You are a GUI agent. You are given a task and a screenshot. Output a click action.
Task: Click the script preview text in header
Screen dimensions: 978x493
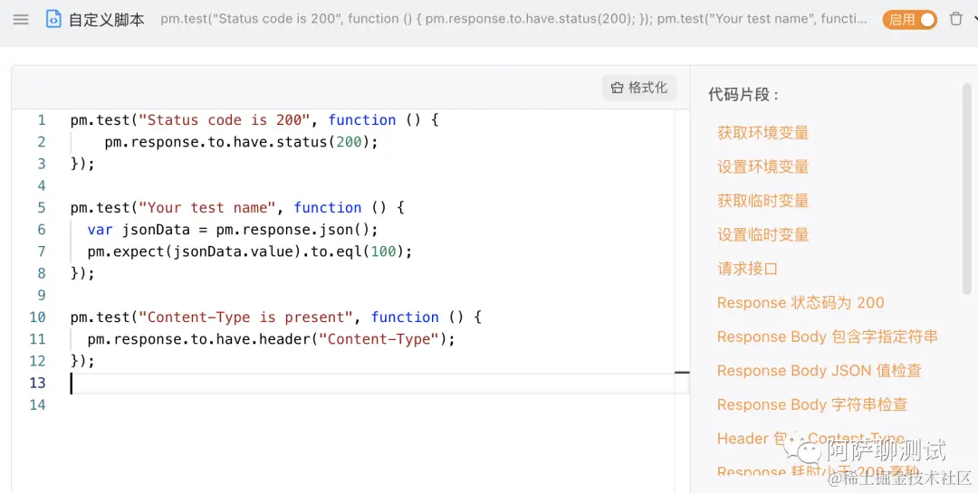[x=513, y=19]
